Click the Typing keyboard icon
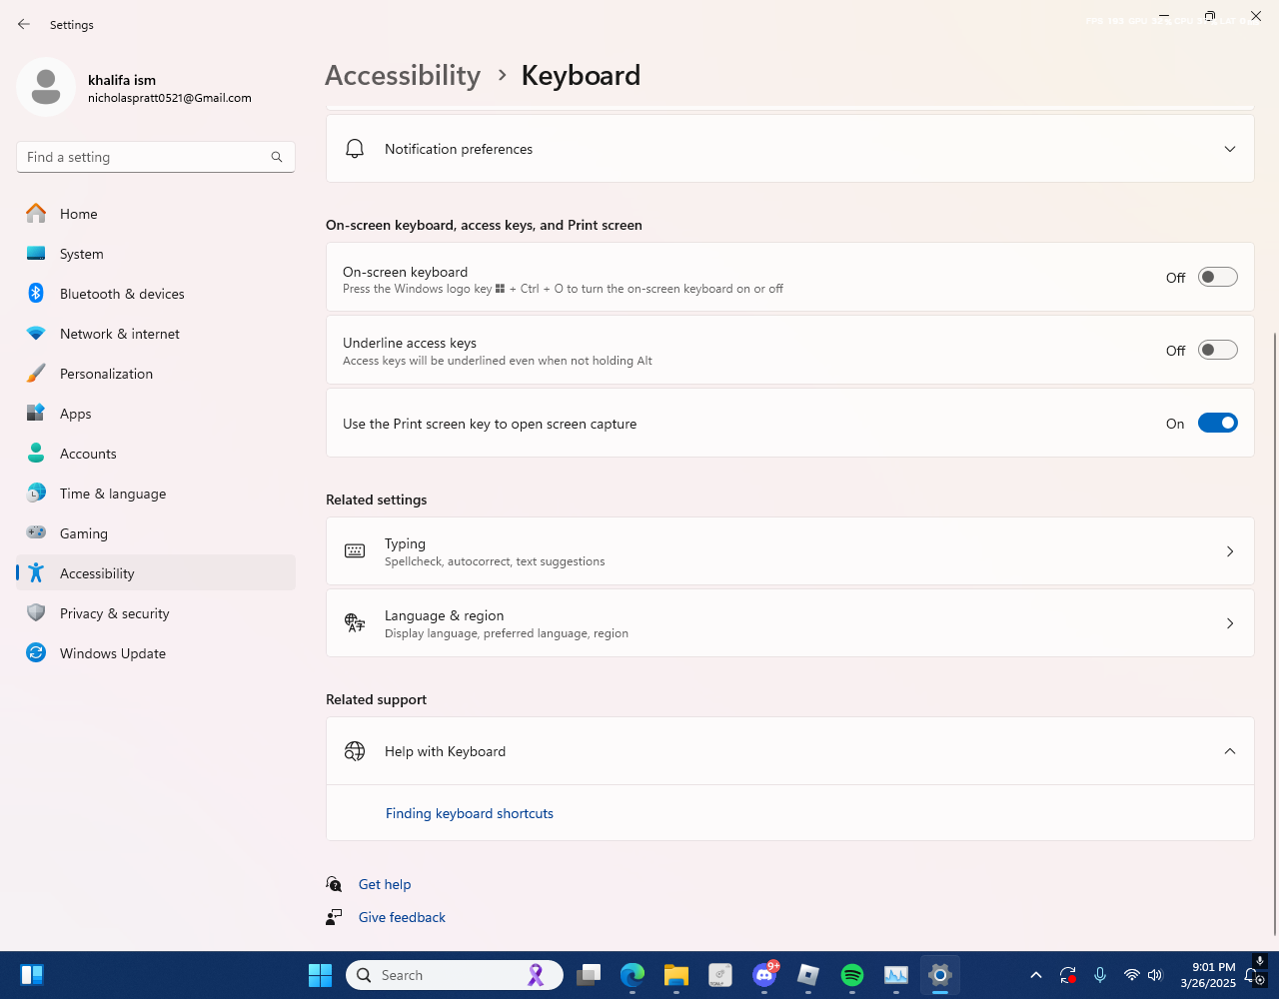1279x999 pixels. (x=355, y=551)
